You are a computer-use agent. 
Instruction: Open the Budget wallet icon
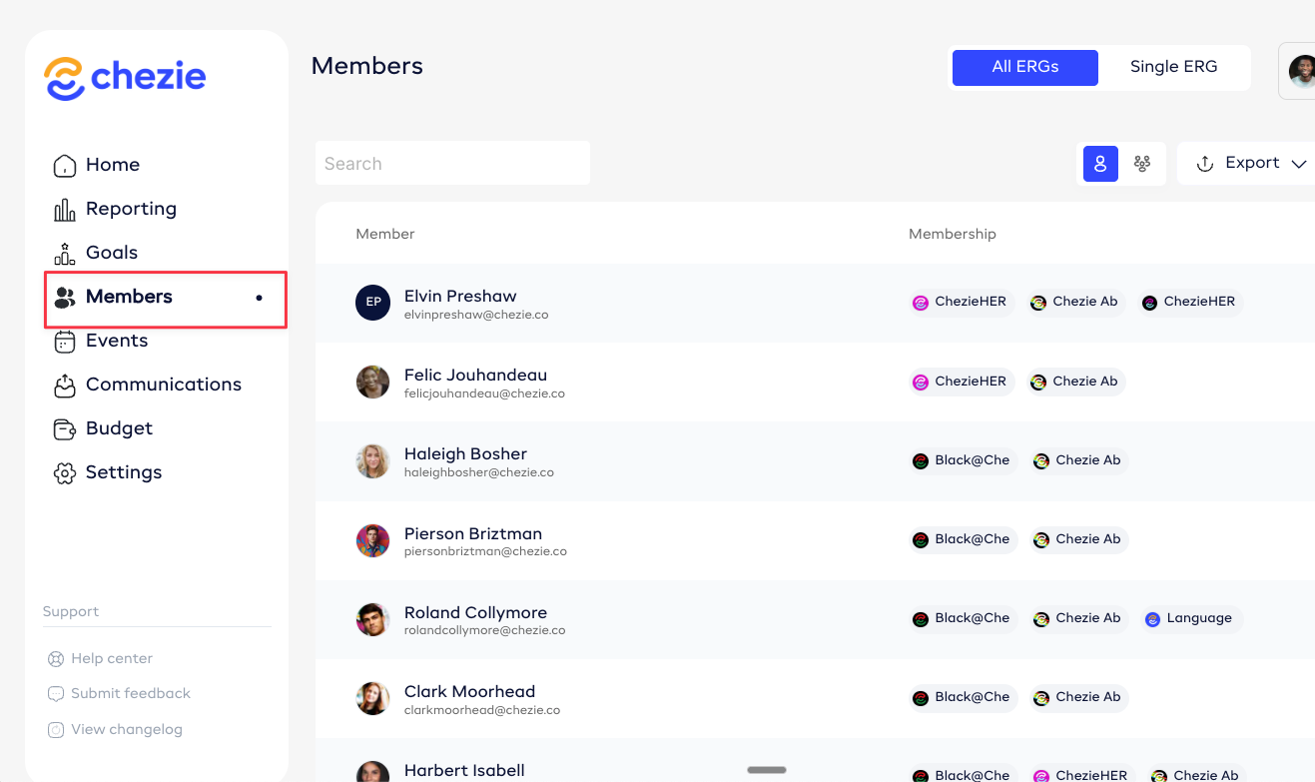point(65,429)
